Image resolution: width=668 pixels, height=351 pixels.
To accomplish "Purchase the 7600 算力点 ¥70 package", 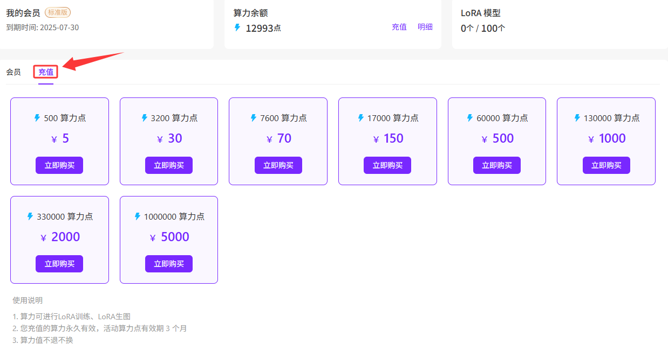I will [278, 165].
